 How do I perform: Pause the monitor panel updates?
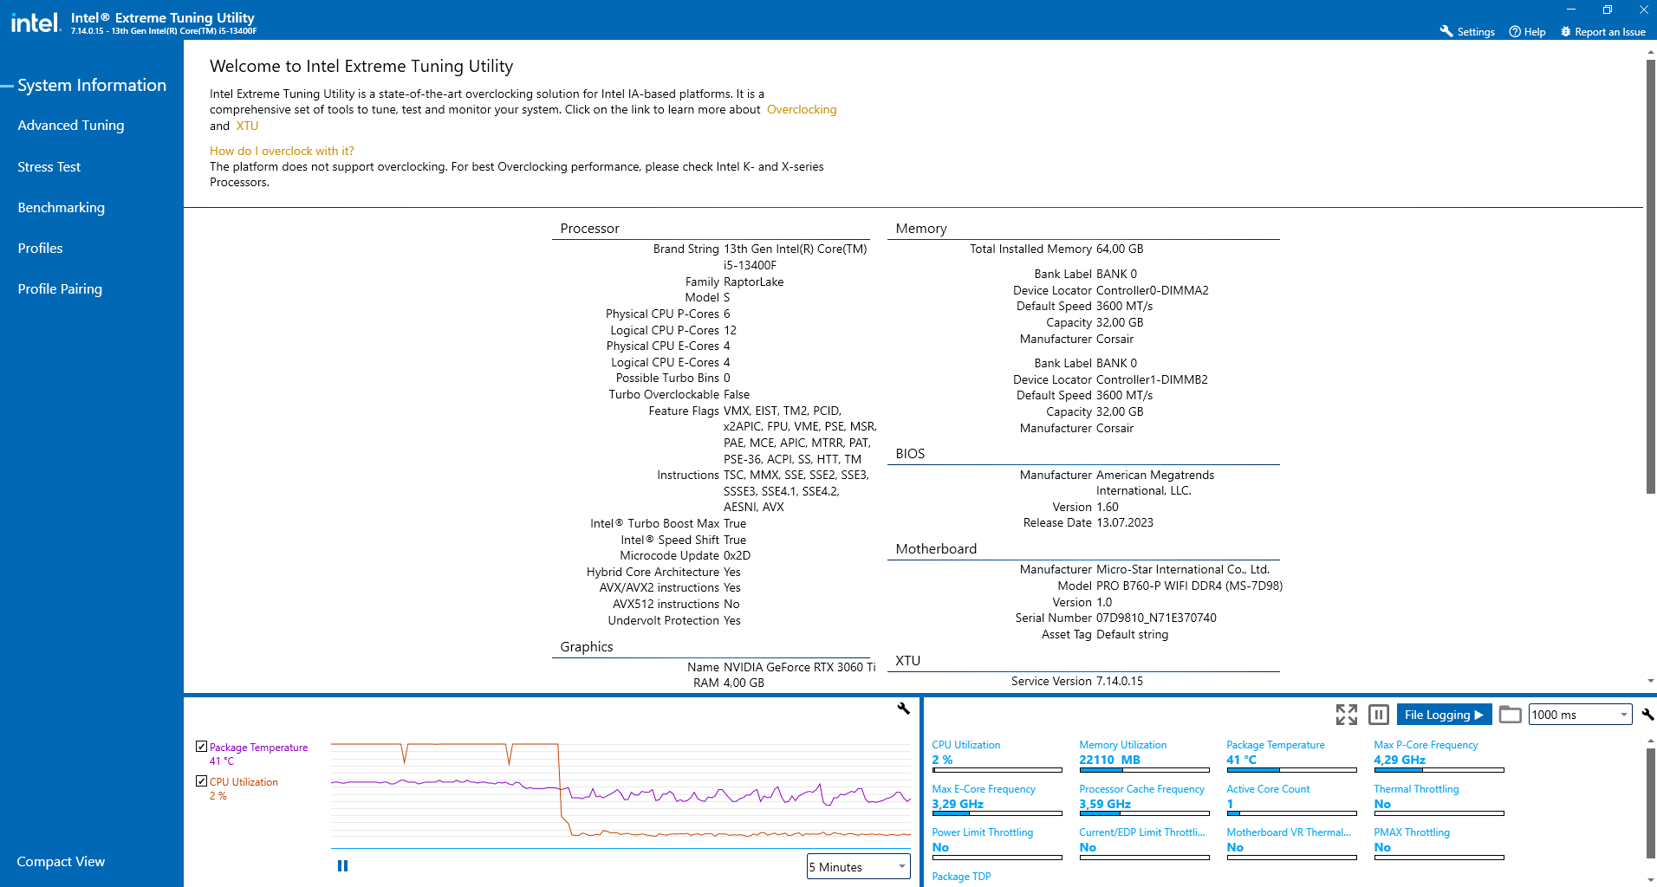pyautogui.click(x=1379, y=715)
